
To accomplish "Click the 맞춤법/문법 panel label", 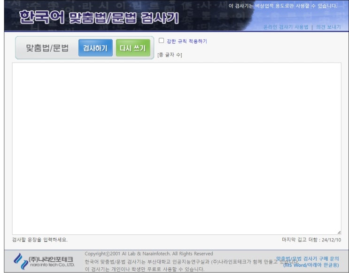I will [x=47, y=48].
